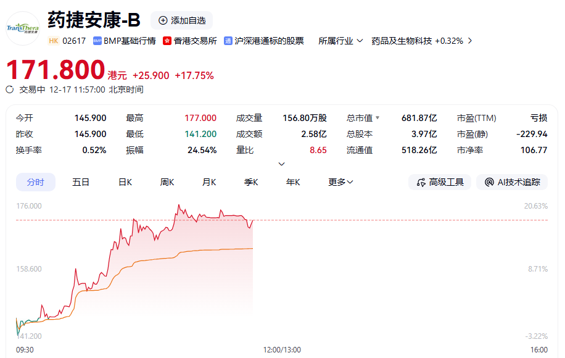565x358 pixels.
Task: Click the arrow next to industry percentage
Action: coord(470,41)
